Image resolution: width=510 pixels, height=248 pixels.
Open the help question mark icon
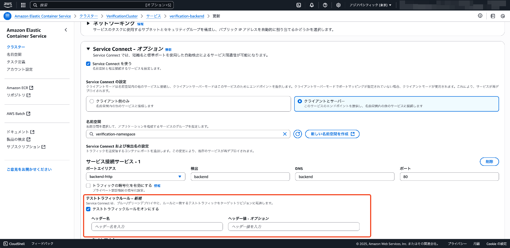(x=325, y=5)
